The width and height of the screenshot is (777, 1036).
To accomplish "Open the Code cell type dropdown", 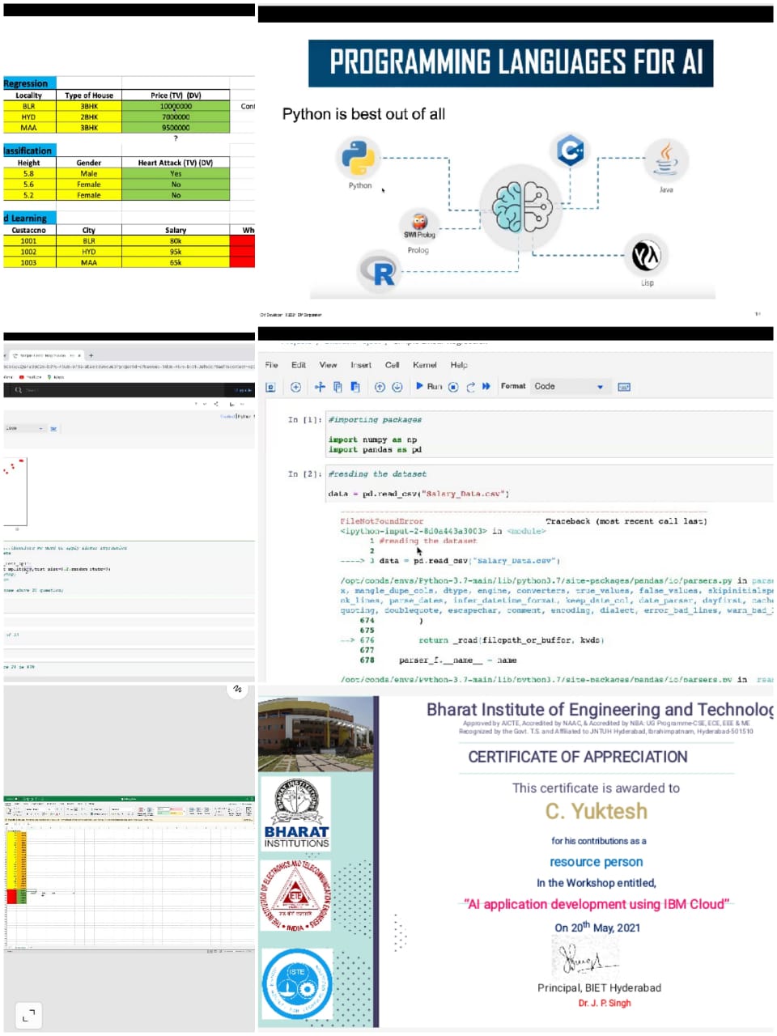I will point(569,387).
